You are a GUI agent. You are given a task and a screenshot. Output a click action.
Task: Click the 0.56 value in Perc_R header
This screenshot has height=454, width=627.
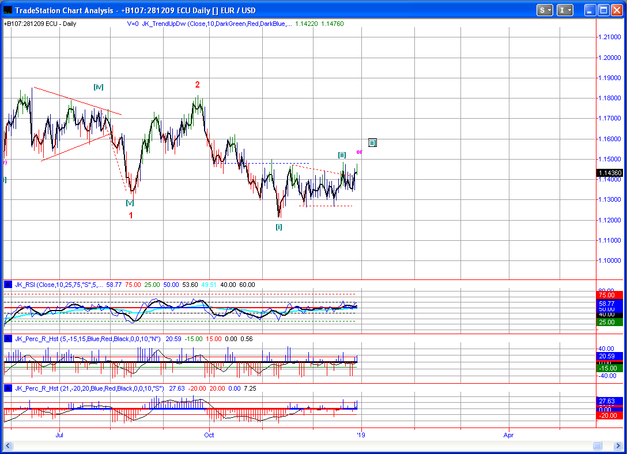(x=246, y=339)
